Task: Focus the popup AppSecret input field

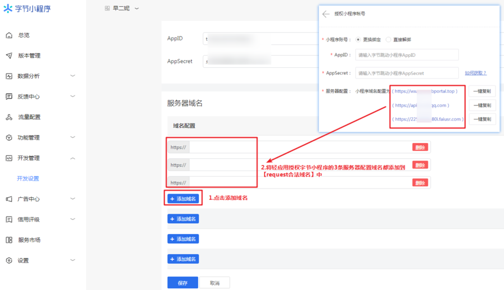Action: click(407, 73)
